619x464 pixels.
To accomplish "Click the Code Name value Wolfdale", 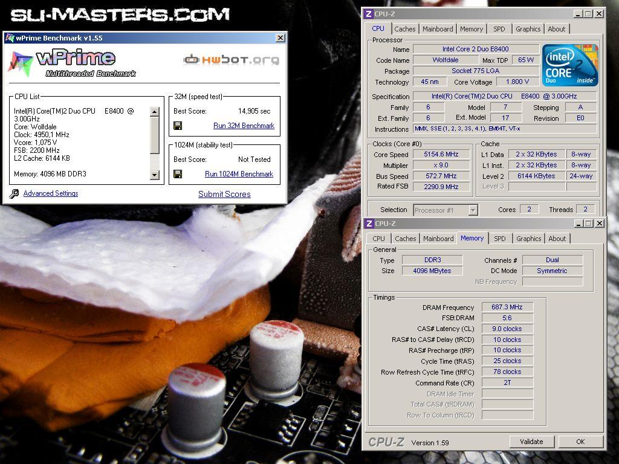I will click(446, 60).
